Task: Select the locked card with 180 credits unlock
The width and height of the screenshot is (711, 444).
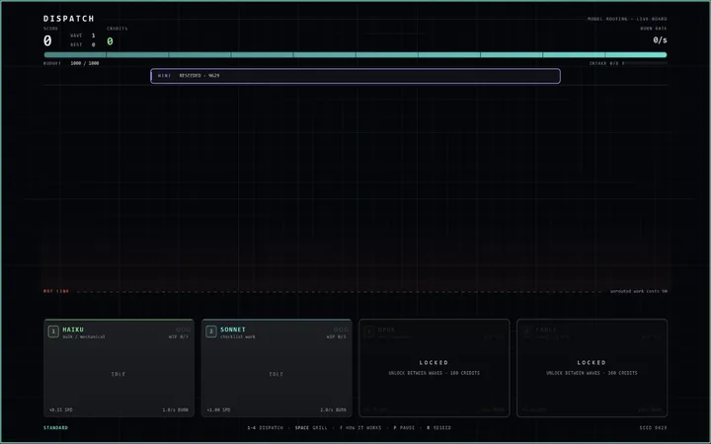Action: point(434,368)
